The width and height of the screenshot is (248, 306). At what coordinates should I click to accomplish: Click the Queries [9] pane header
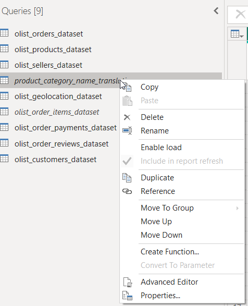(x=22, y=11)
